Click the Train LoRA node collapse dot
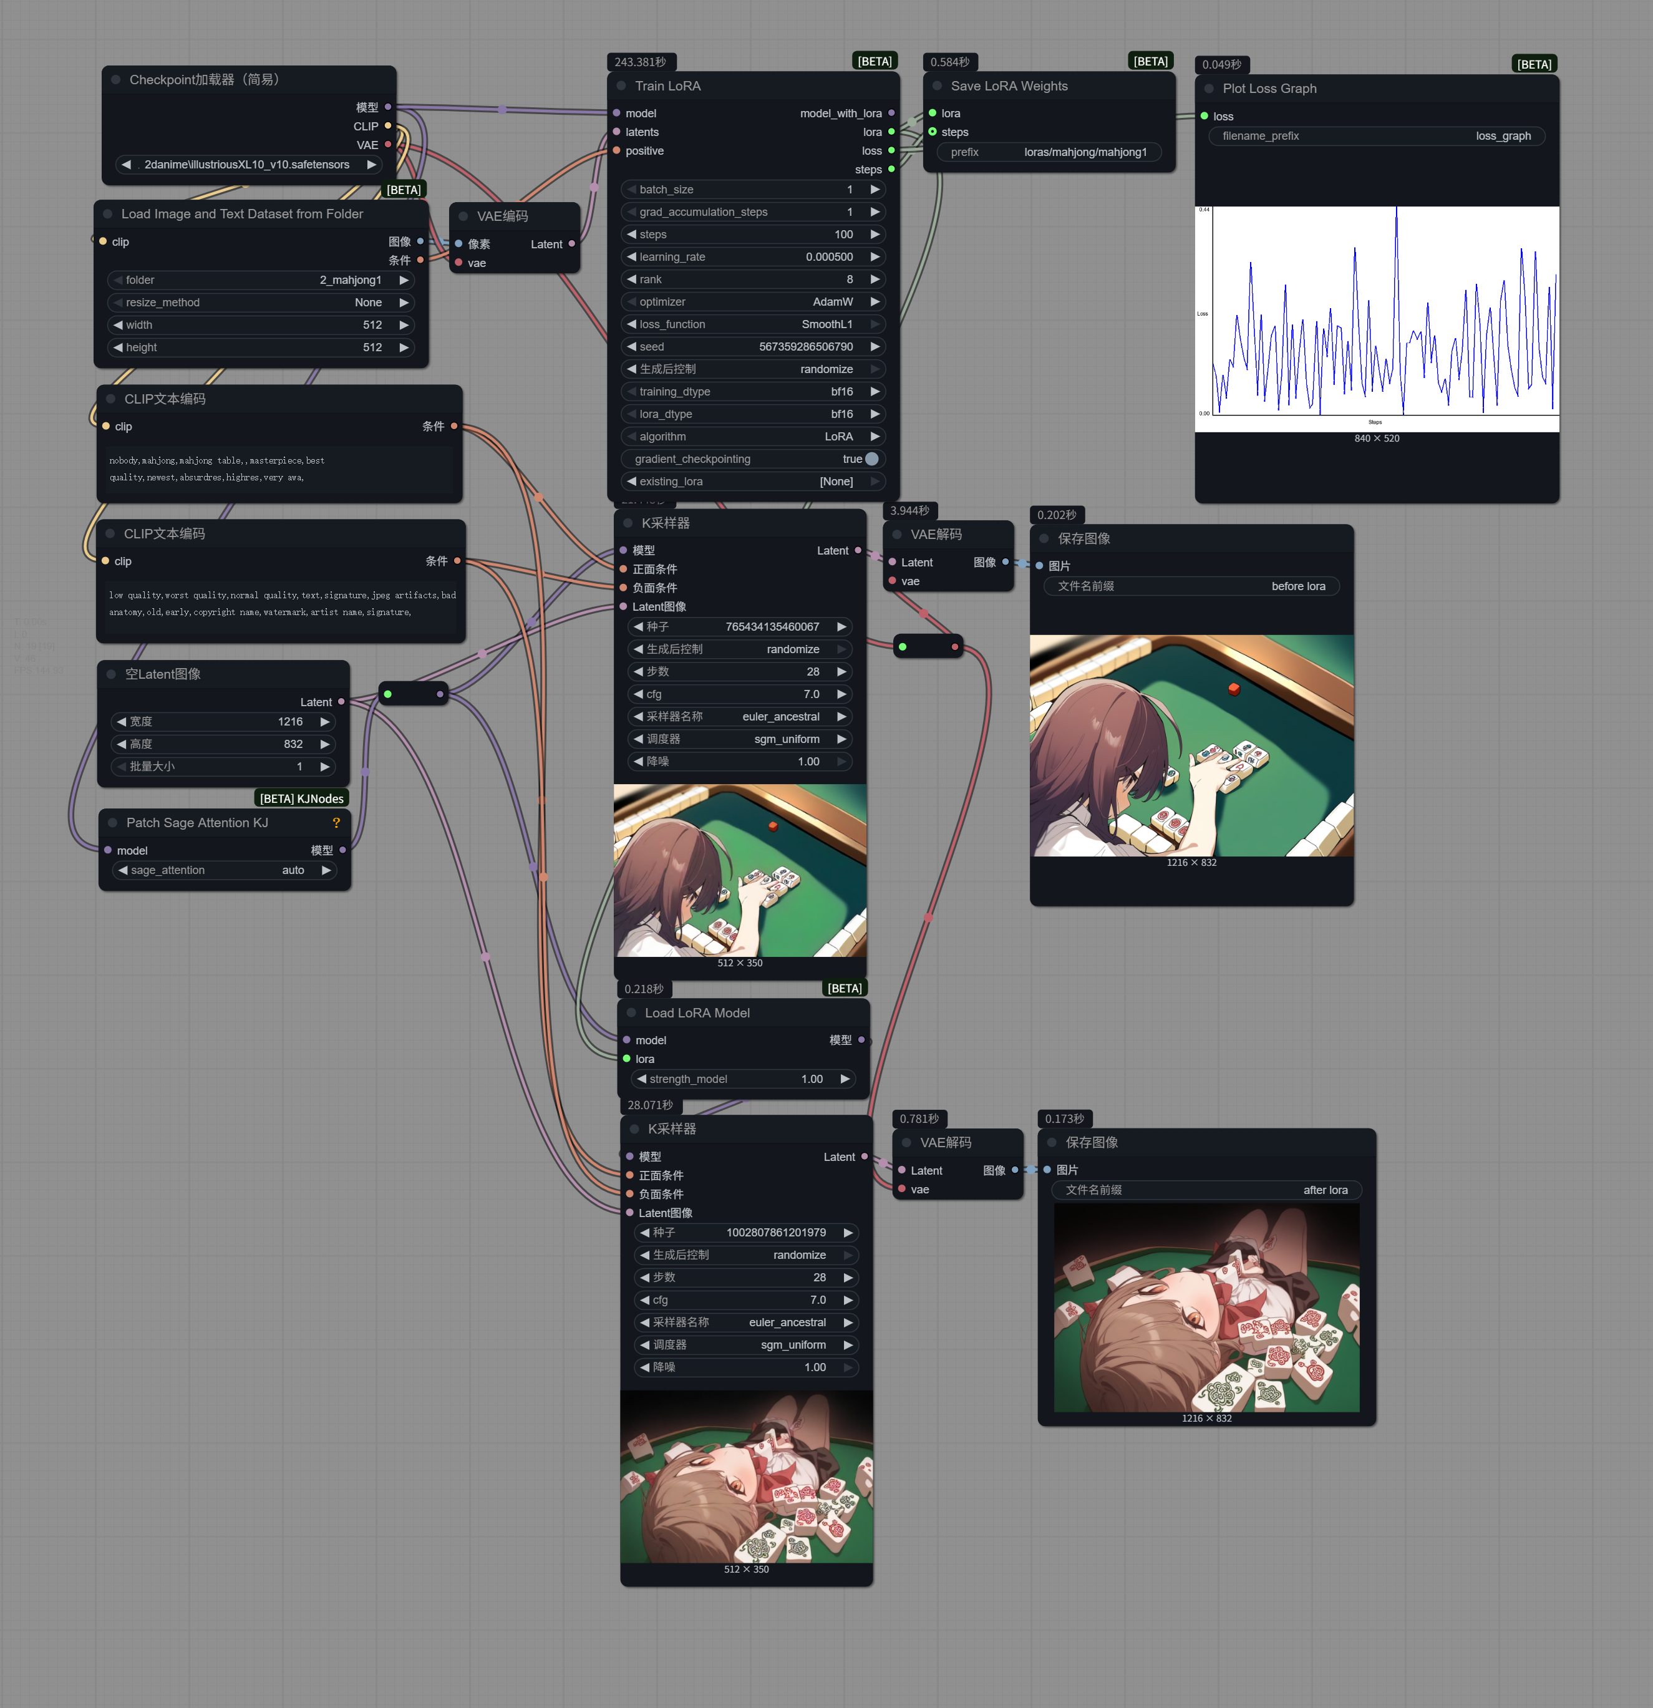This screenshot has height=1708, width=1653. click(x=621, y=85)
